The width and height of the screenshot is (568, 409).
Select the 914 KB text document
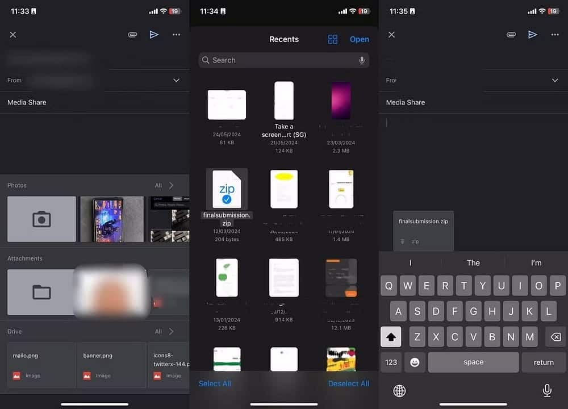click(284, 278)
